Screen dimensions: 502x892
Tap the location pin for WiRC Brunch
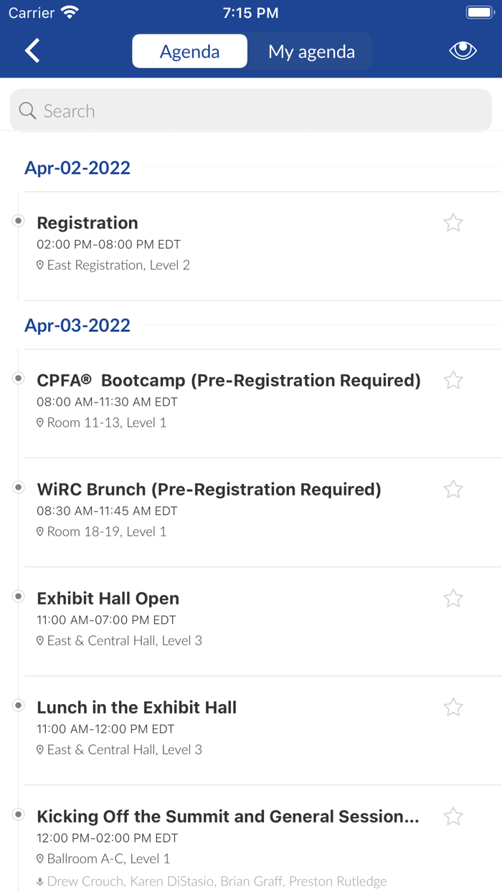point(40,531)
